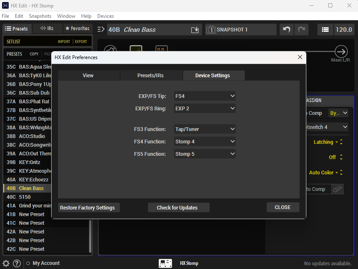Select preset 37A BAS:Phat Rat

point(27,102)
